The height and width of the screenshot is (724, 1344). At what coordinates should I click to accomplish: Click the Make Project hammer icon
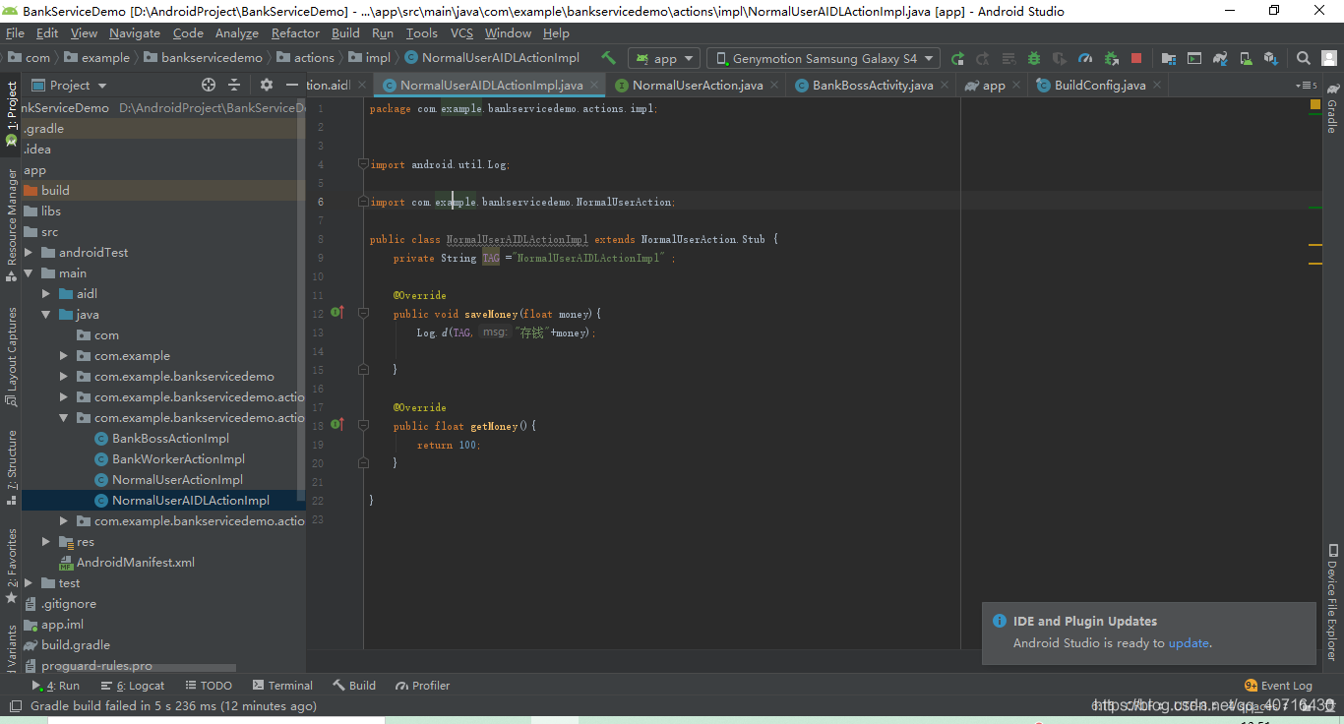pos(608,58)
